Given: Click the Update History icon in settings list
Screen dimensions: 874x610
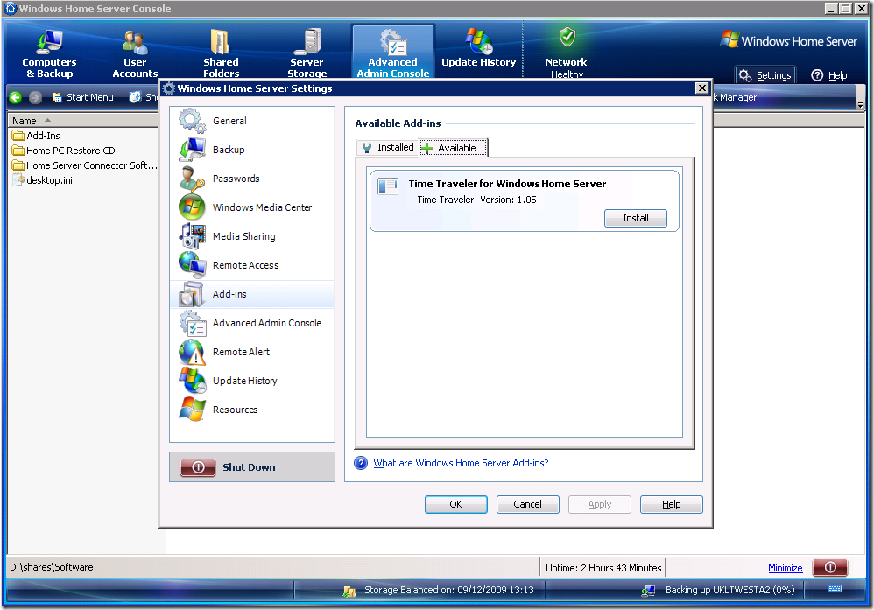Looking at the screenshot, I should [x=193, y=381].
